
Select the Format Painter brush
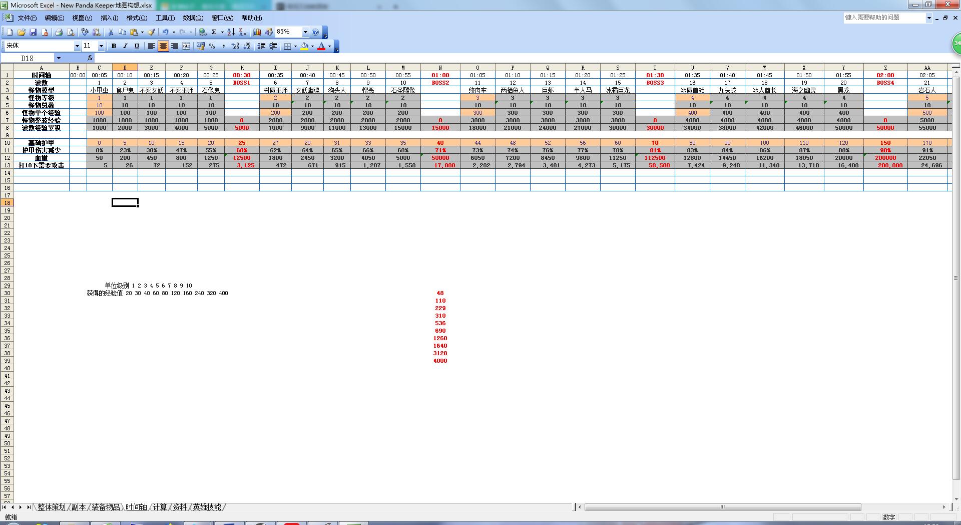[151, 32]
